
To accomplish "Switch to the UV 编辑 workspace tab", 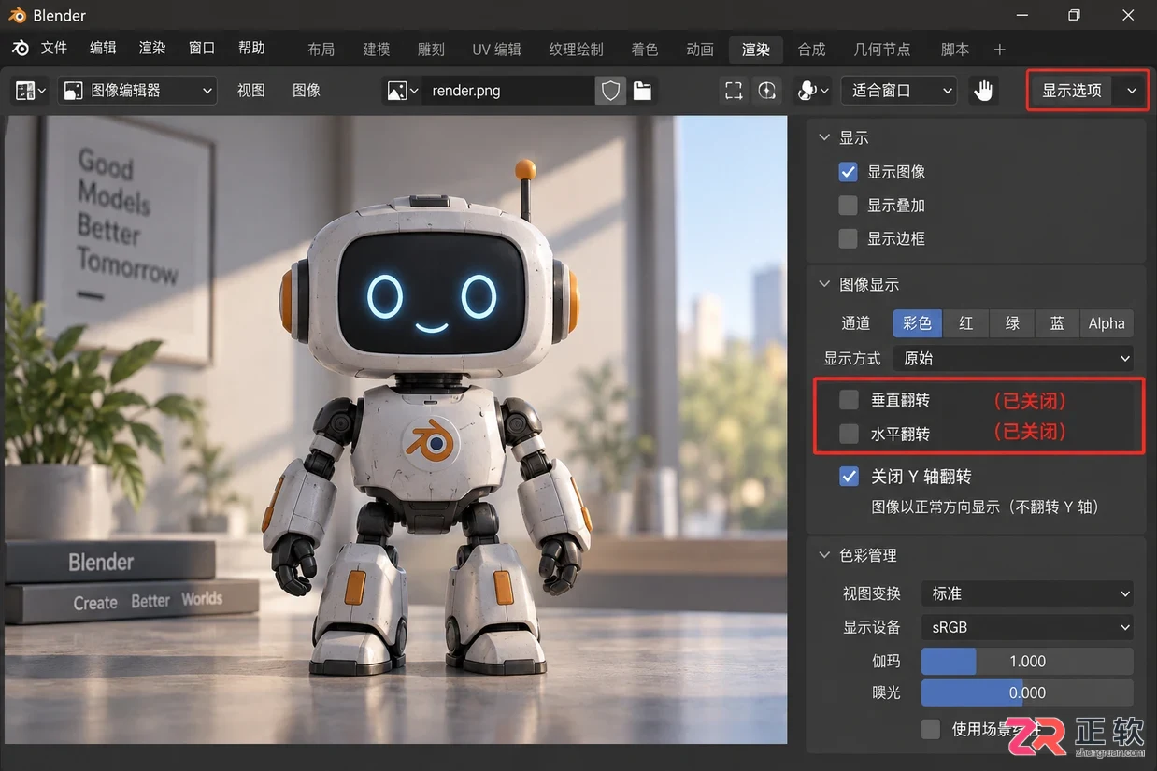I will pyautogui.click(x=497, y=50).
